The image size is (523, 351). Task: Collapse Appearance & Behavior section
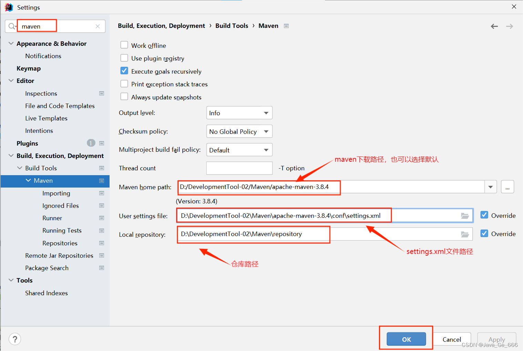[x=11, y=43]
